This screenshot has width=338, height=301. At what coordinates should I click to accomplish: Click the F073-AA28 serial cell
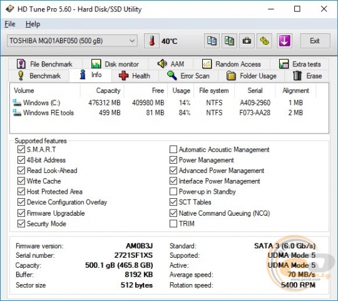tap(255, 113)
